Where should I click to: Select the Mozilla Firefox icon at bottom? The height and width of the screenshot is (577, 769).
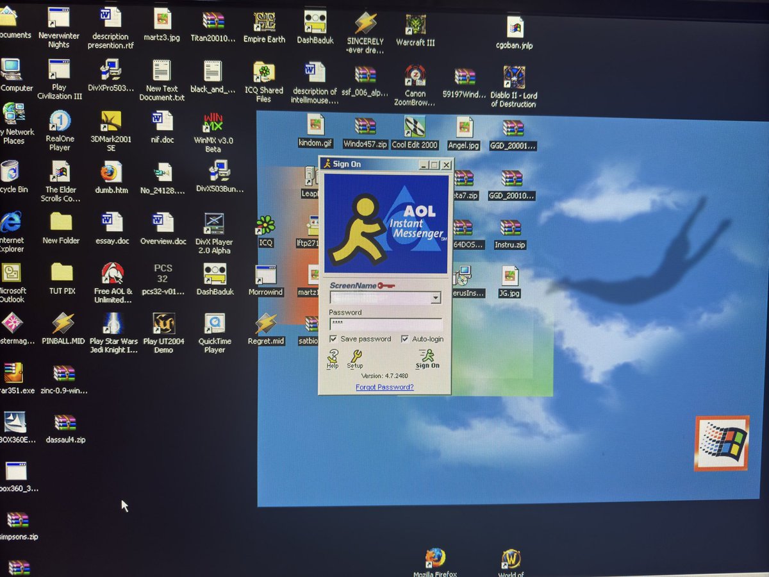435,557
